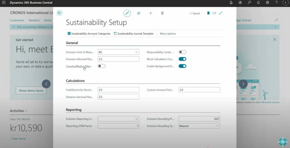Close the Get started banner

tap(275, 39)
